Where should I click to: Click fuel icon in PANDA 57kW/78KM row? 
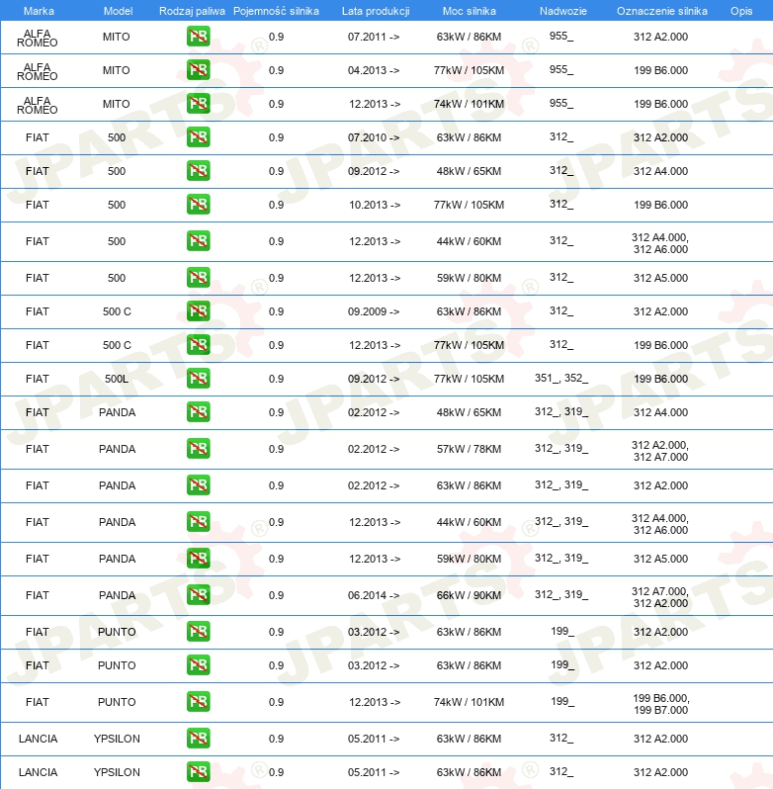tap(198, 449)
